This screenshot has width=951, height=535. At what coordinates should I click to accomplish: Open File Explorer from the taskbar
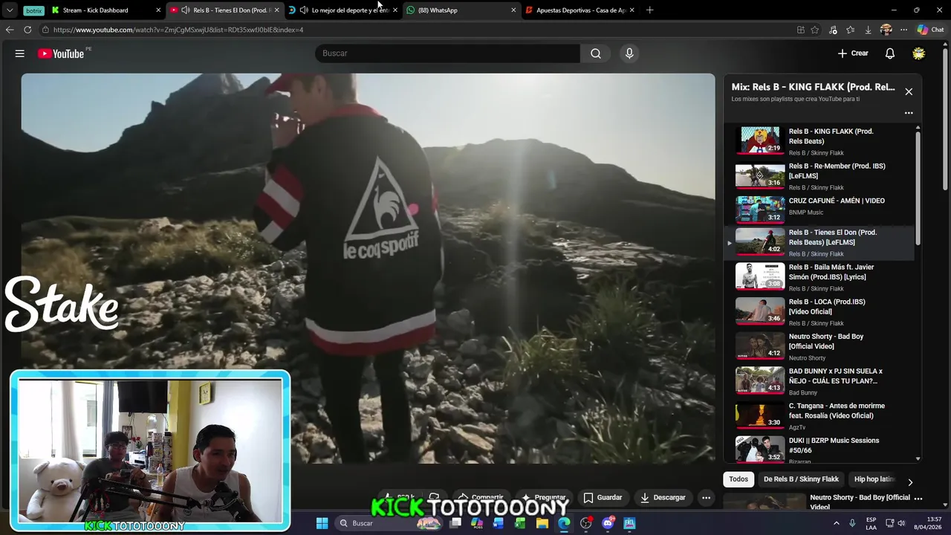pos(542,523)
